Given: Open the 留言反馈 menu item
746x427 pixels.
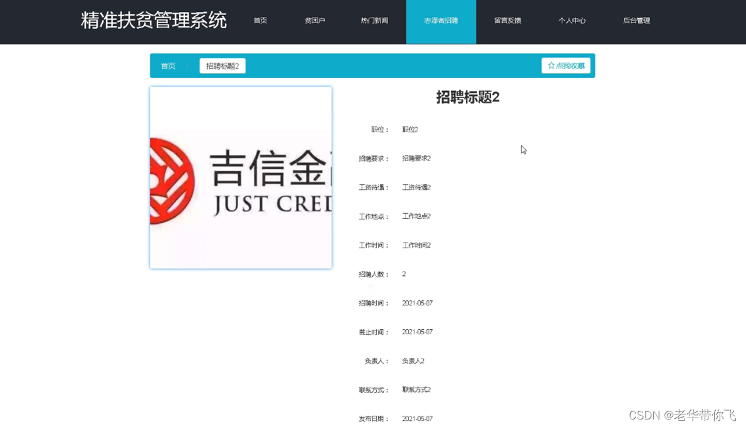Looking at the screenshot, I should tap(508, 21).
